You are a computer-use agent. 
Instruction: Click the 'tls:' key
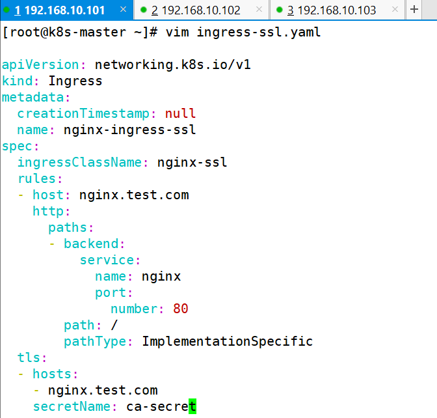coord(32,357)
